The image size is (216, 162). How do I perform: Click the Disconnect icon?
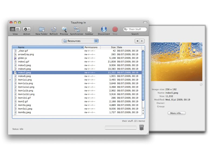coord(104,29)
